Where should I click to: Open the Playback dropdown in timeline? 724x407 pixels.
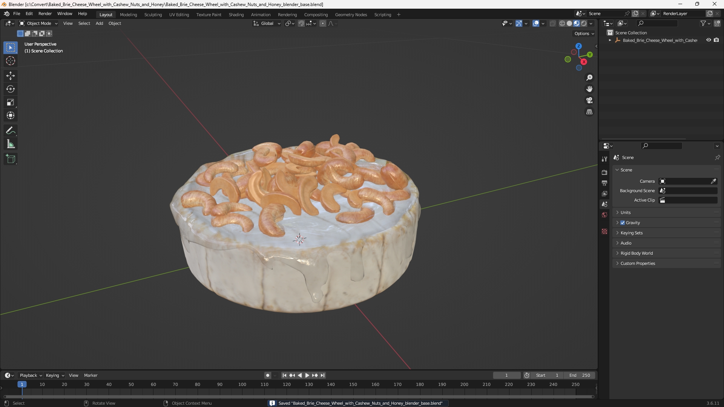click(31, 375)
